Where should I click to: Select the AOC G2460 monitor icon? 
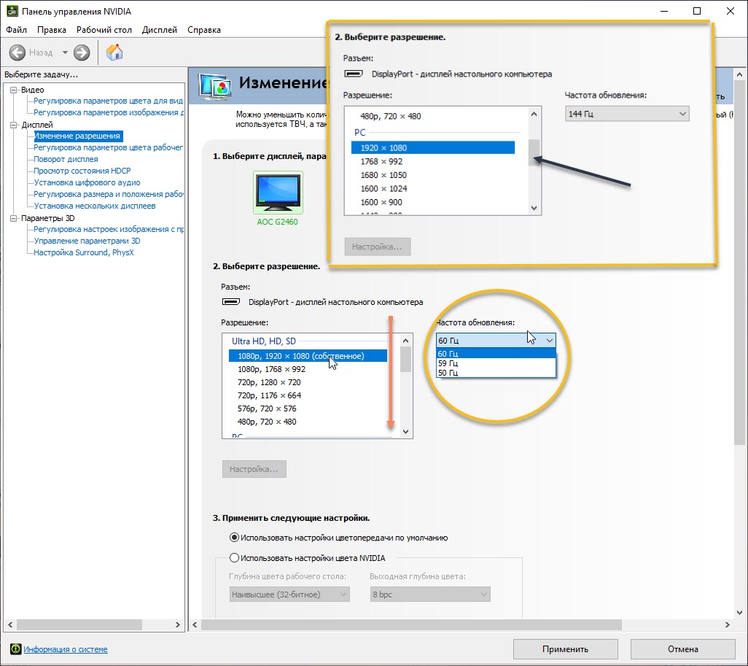pyautogui.click(x=277, y=193)
